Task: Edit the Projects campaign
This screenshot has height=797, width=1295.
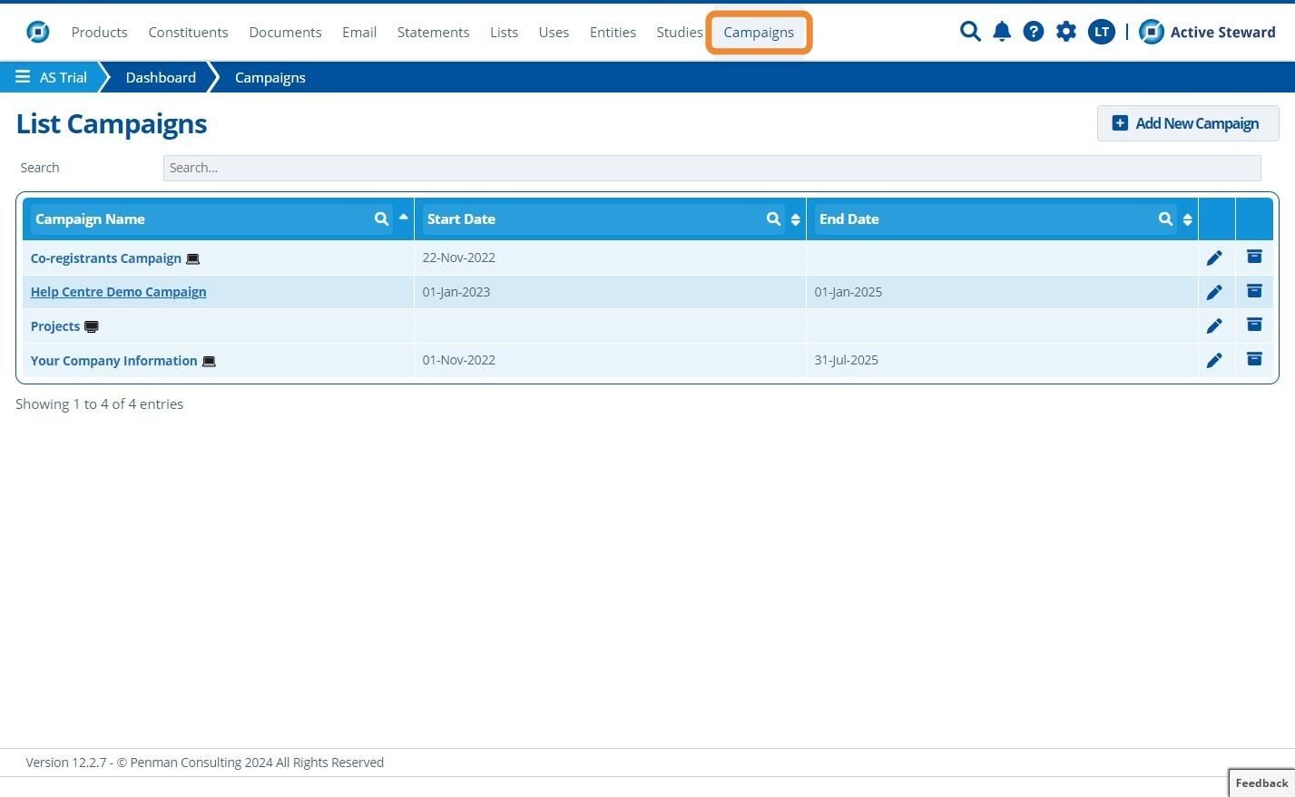Action: click(x=1214, y=326)
